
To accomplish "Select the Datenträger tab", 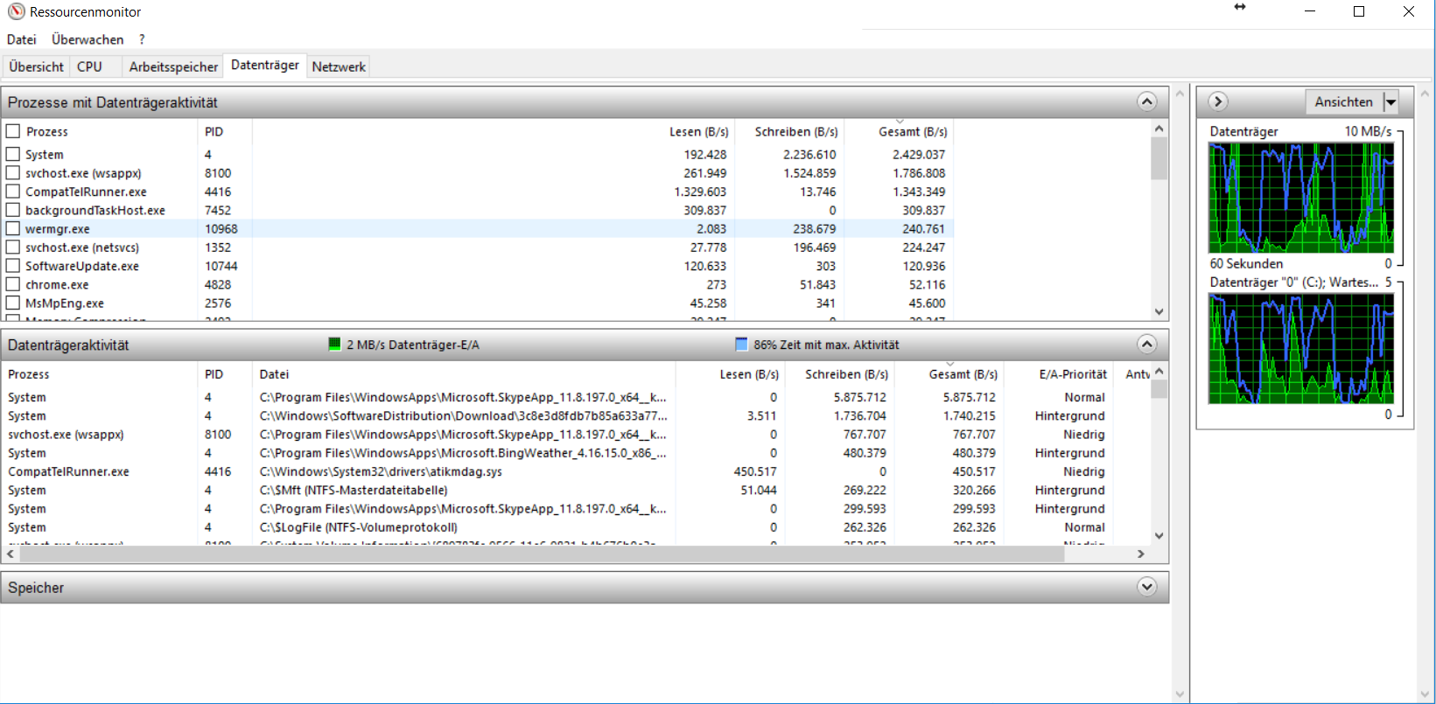I will pyautogui.click(x=265, y=65).
